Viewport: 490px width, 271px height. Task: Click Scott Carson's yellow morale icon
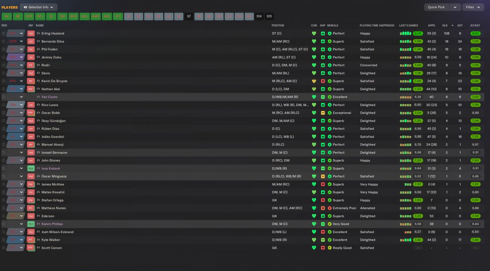click(x=330, y=248)
